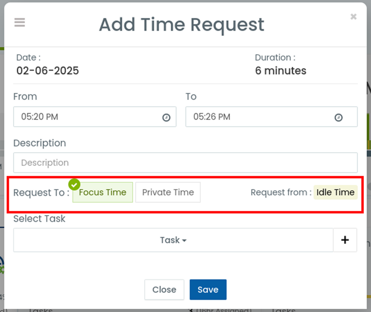Click the Save button
371x312 pixels.
(x=208, y=290)
